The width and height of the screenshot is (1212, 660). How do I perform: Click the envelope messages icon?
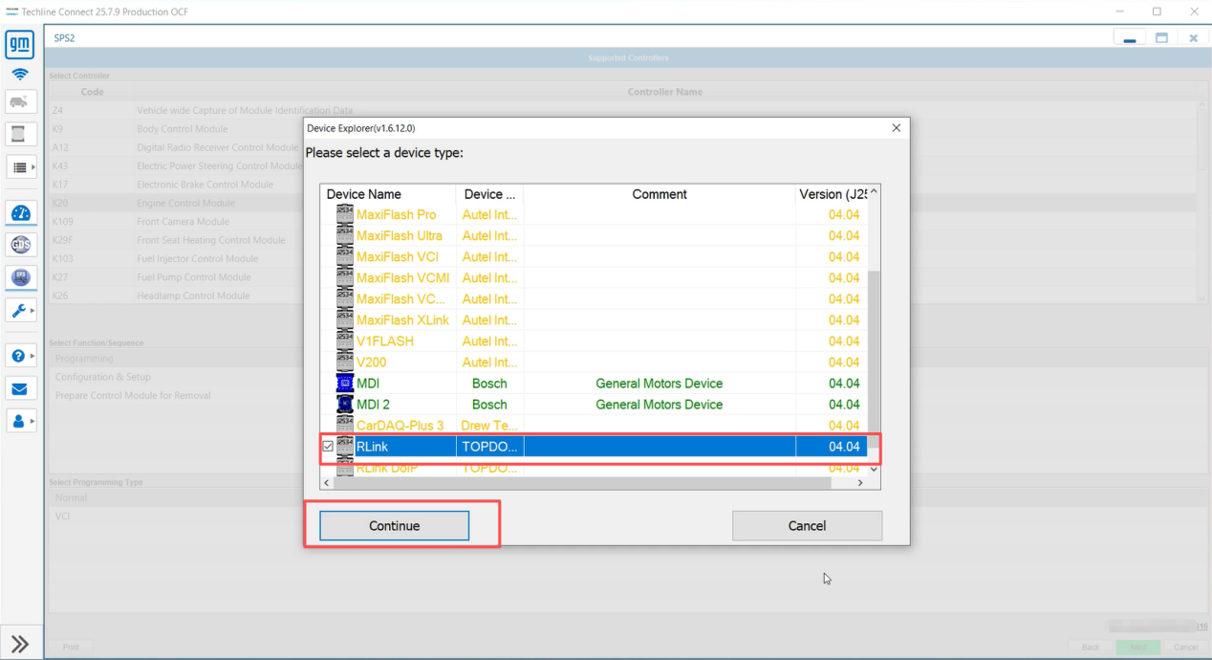[20, 388]
